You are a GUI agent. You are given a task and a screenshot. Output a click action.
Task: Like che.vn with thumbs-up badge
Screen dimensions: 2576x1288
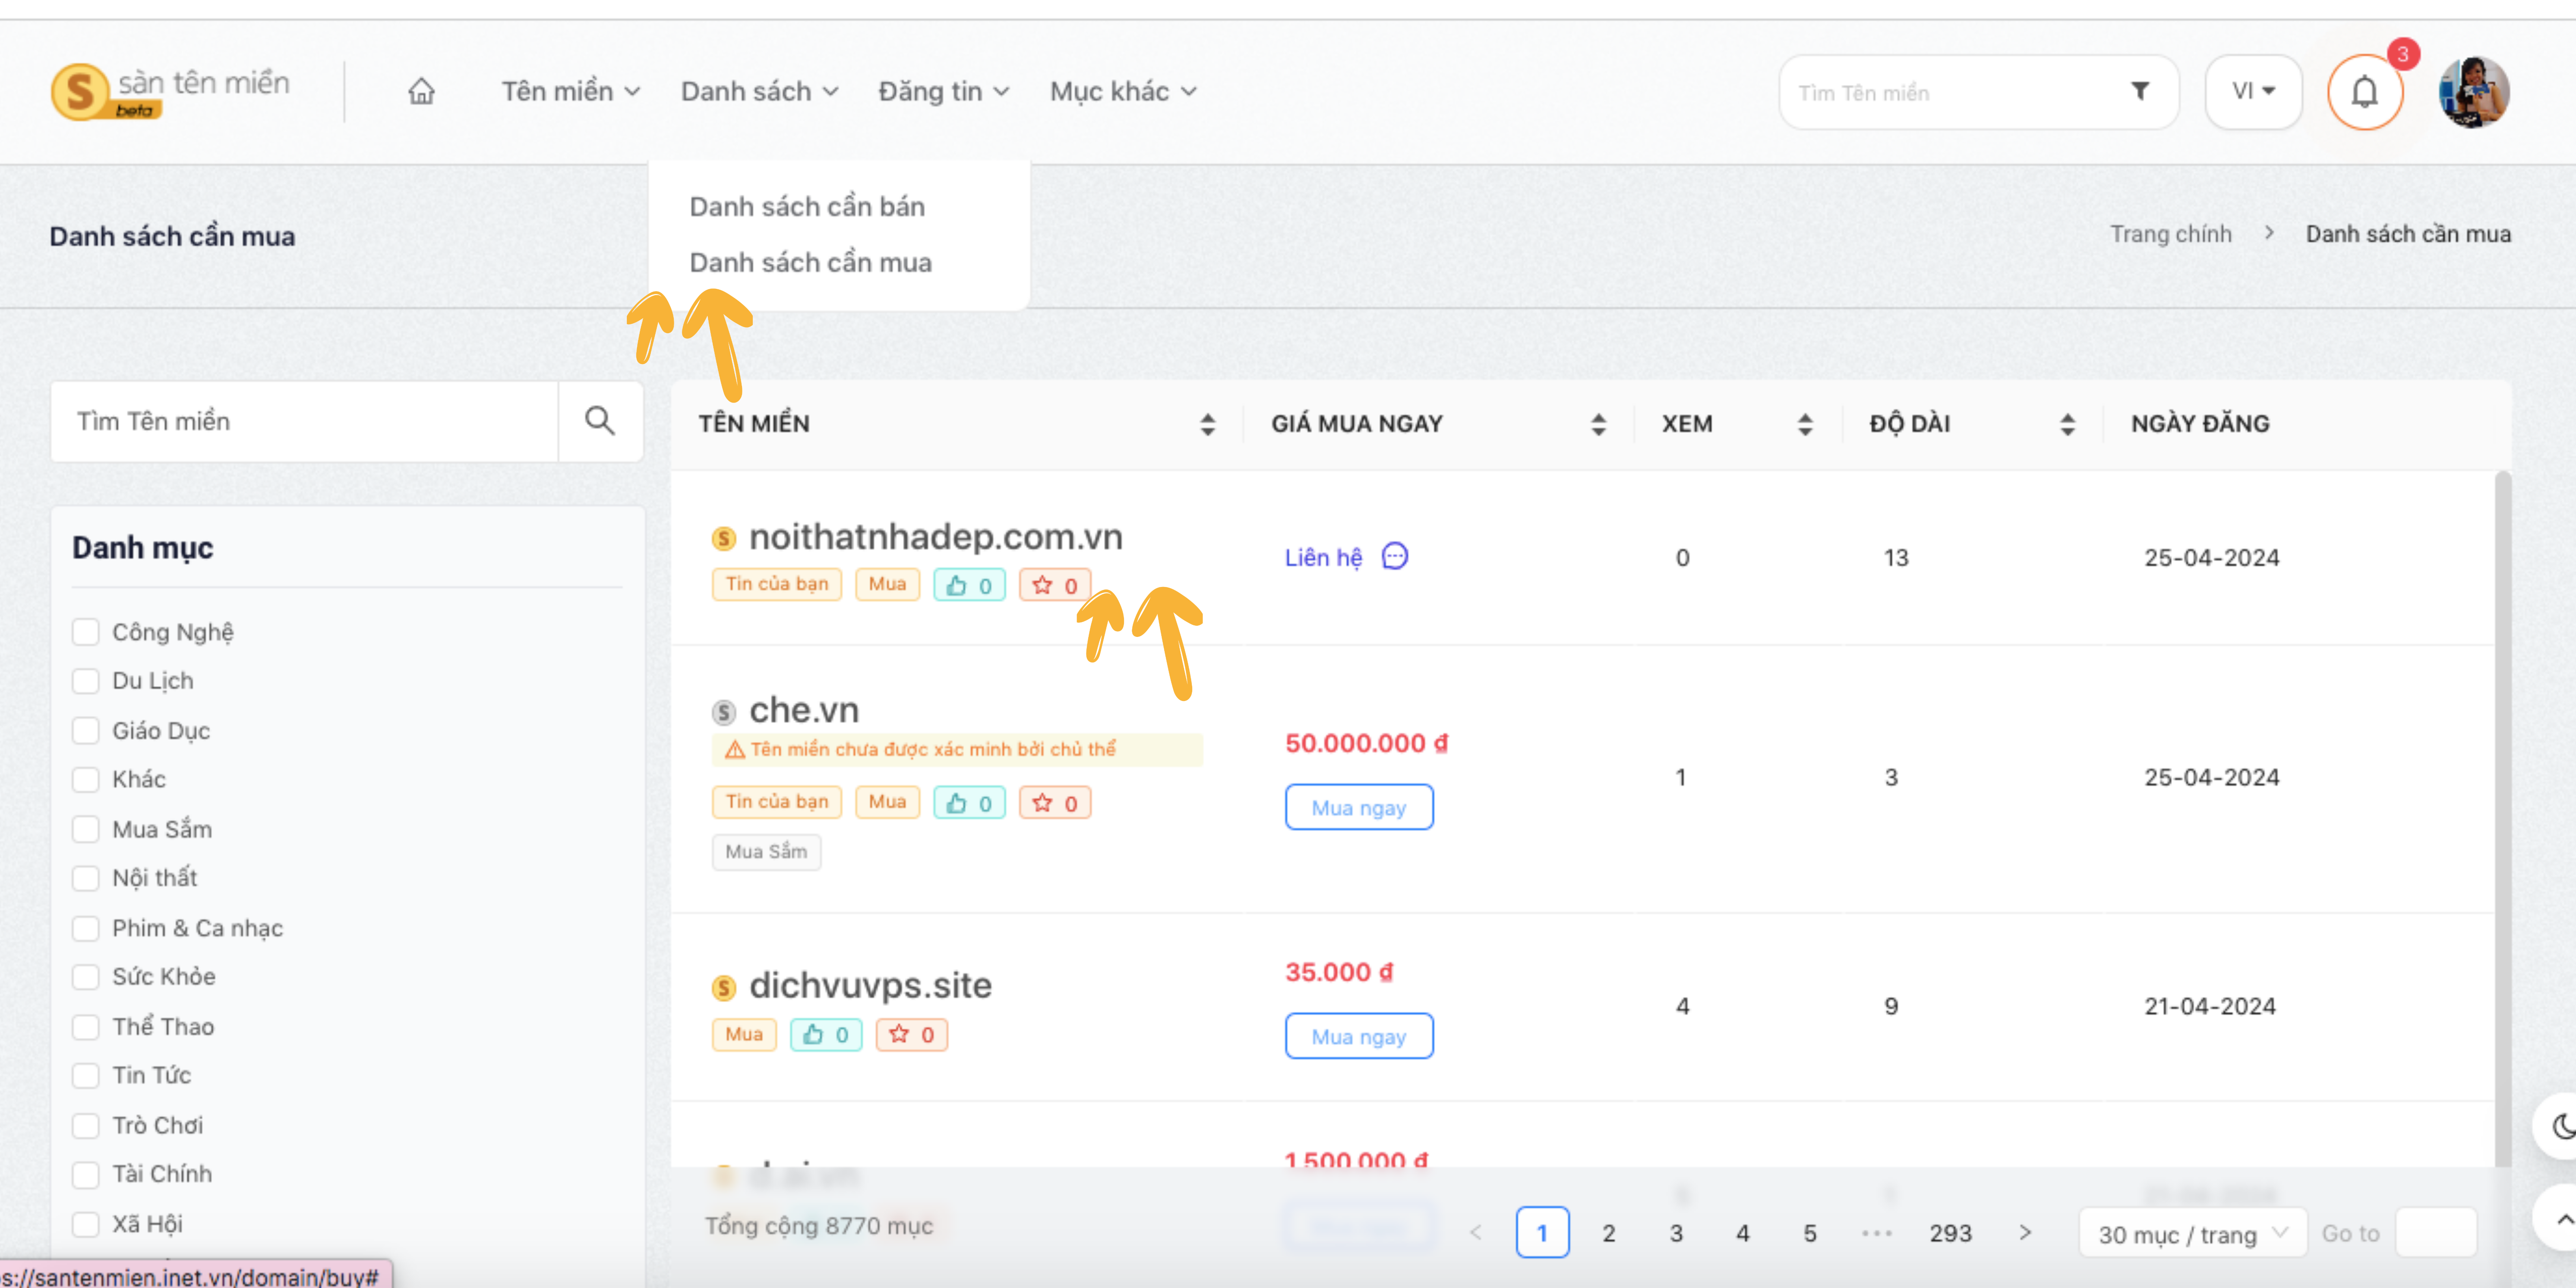pyautogui.click(x=969, y=803)
